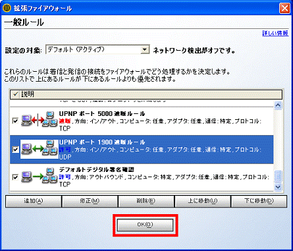Select the デフォルトデジタル署名確認 rule title
This screenshot has height=251, width=293.
97,170
